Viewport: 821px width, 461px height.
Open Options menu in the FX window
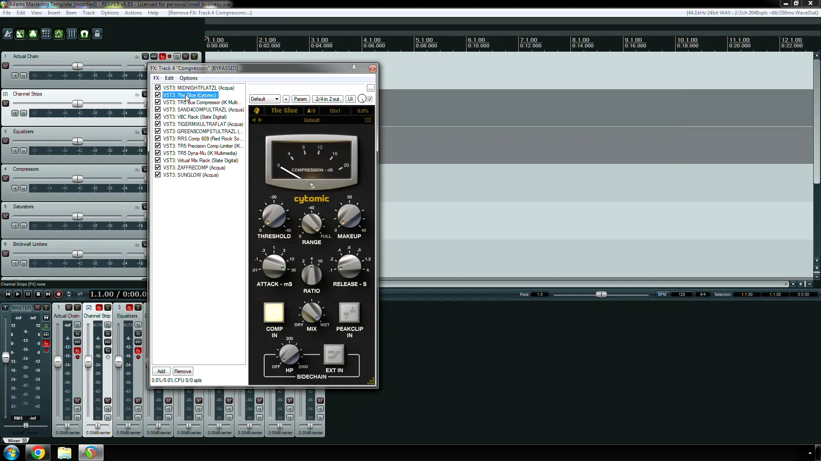coord(189,78)
